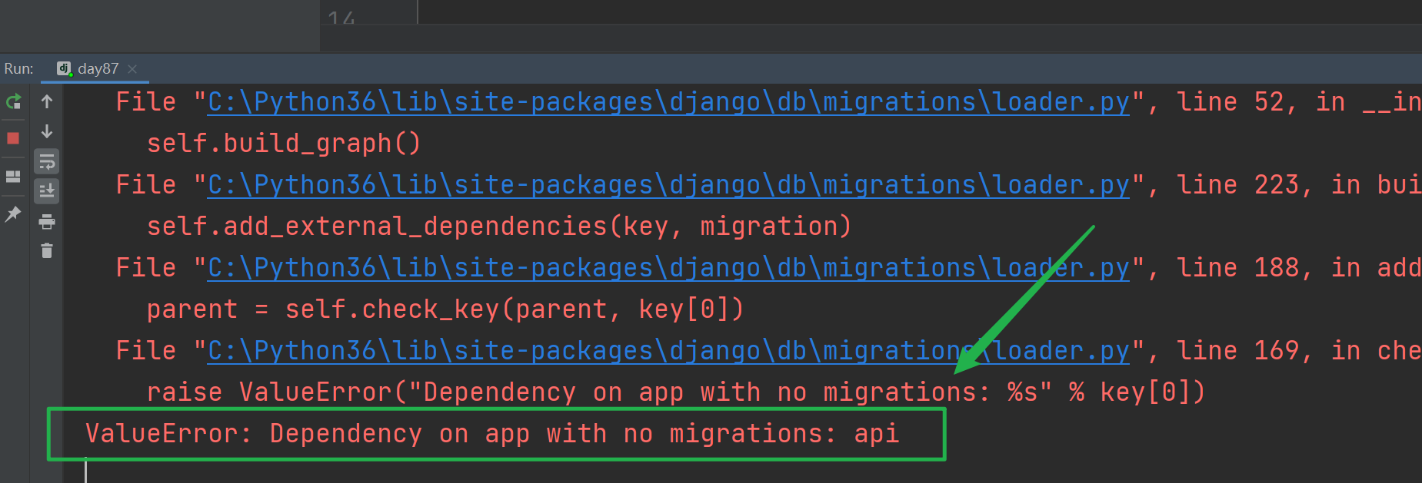Click the self.build_graph() output line
Screen dimensions: 1422x483
click(284, 144)
